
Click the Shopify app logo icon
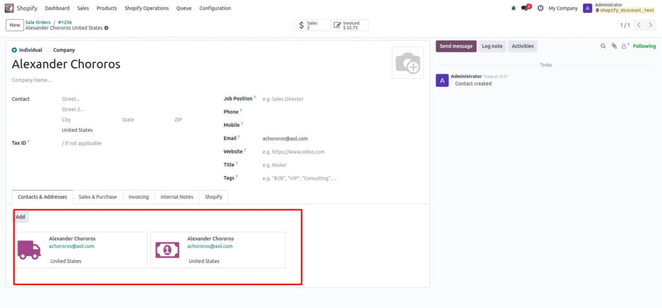click(x=9, y=8)
